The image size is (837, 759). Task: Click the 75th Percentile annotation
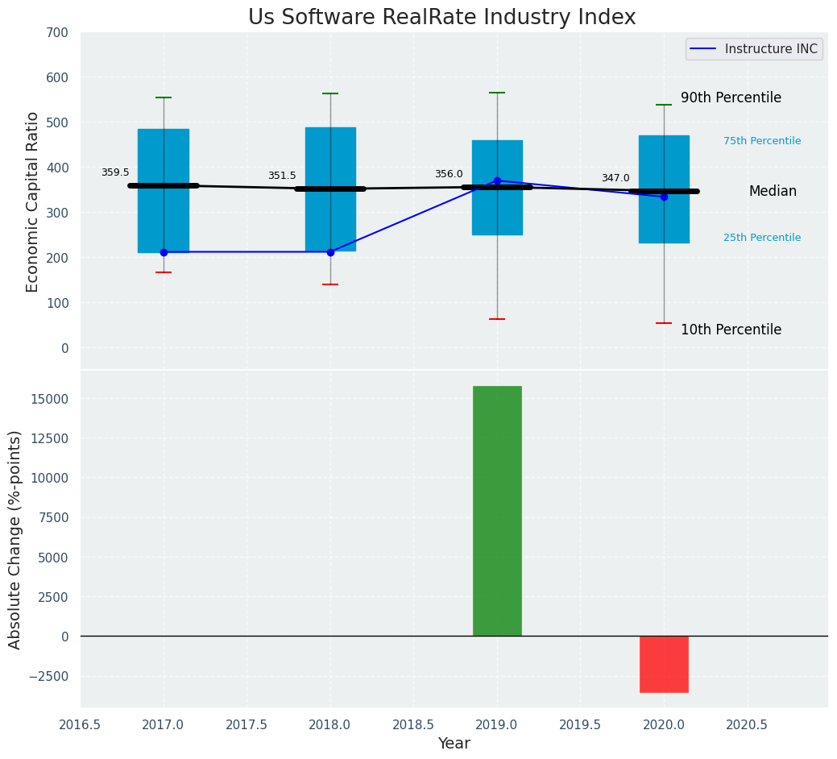pyautogui.click(x=762, y=141)
